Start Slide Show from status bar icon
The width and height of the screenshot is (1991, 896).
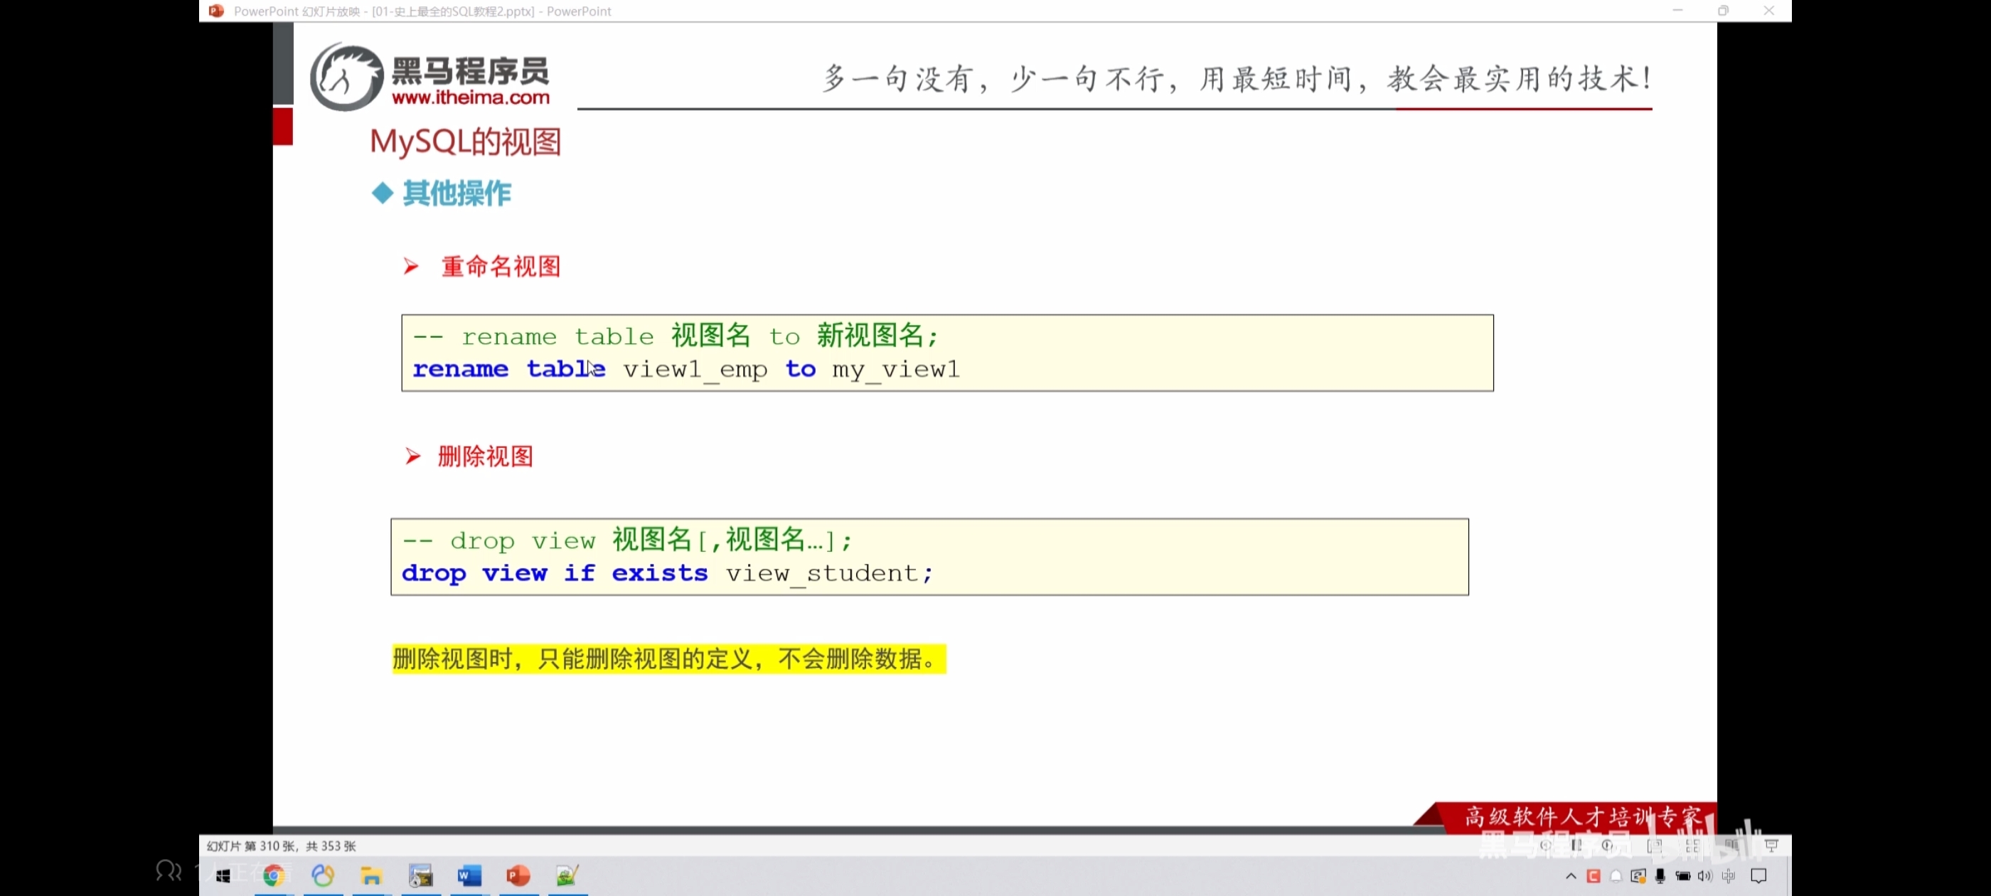(1771, 846)
